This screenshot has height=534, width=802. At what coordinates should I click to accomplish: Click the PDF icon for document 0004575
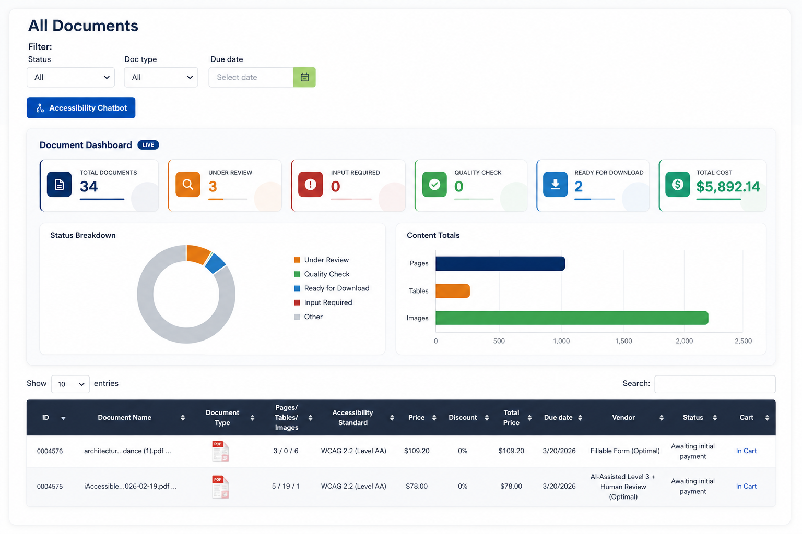pos(220,487)
